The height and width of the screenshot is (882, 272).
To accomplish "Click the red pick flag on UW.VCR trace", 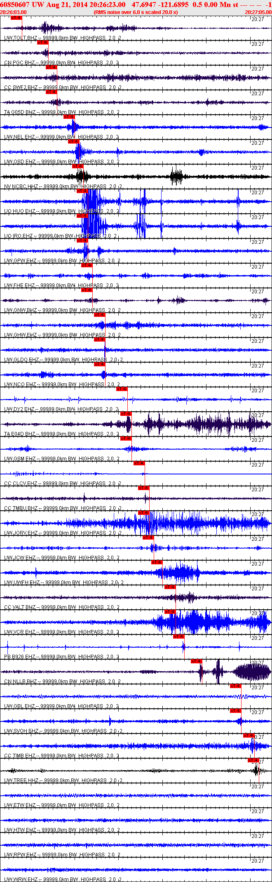I will tap(171, 612).
